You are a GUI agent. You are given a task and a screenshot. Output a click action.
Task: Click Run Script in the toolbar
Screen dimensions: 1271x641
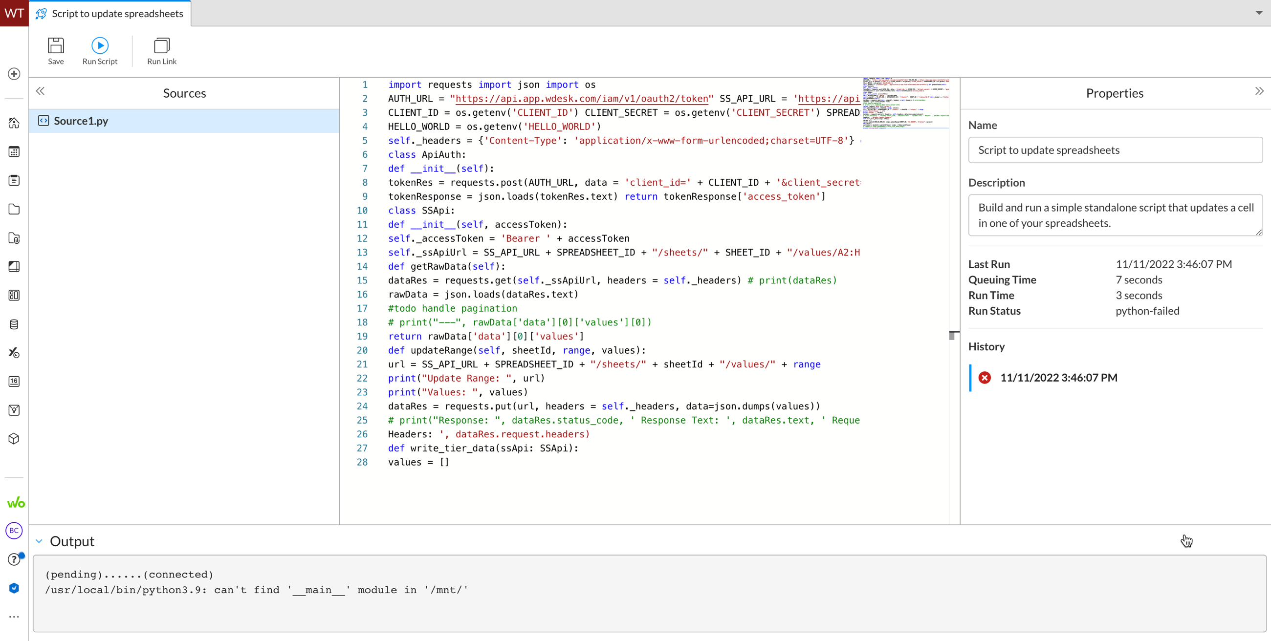[100, 50]
